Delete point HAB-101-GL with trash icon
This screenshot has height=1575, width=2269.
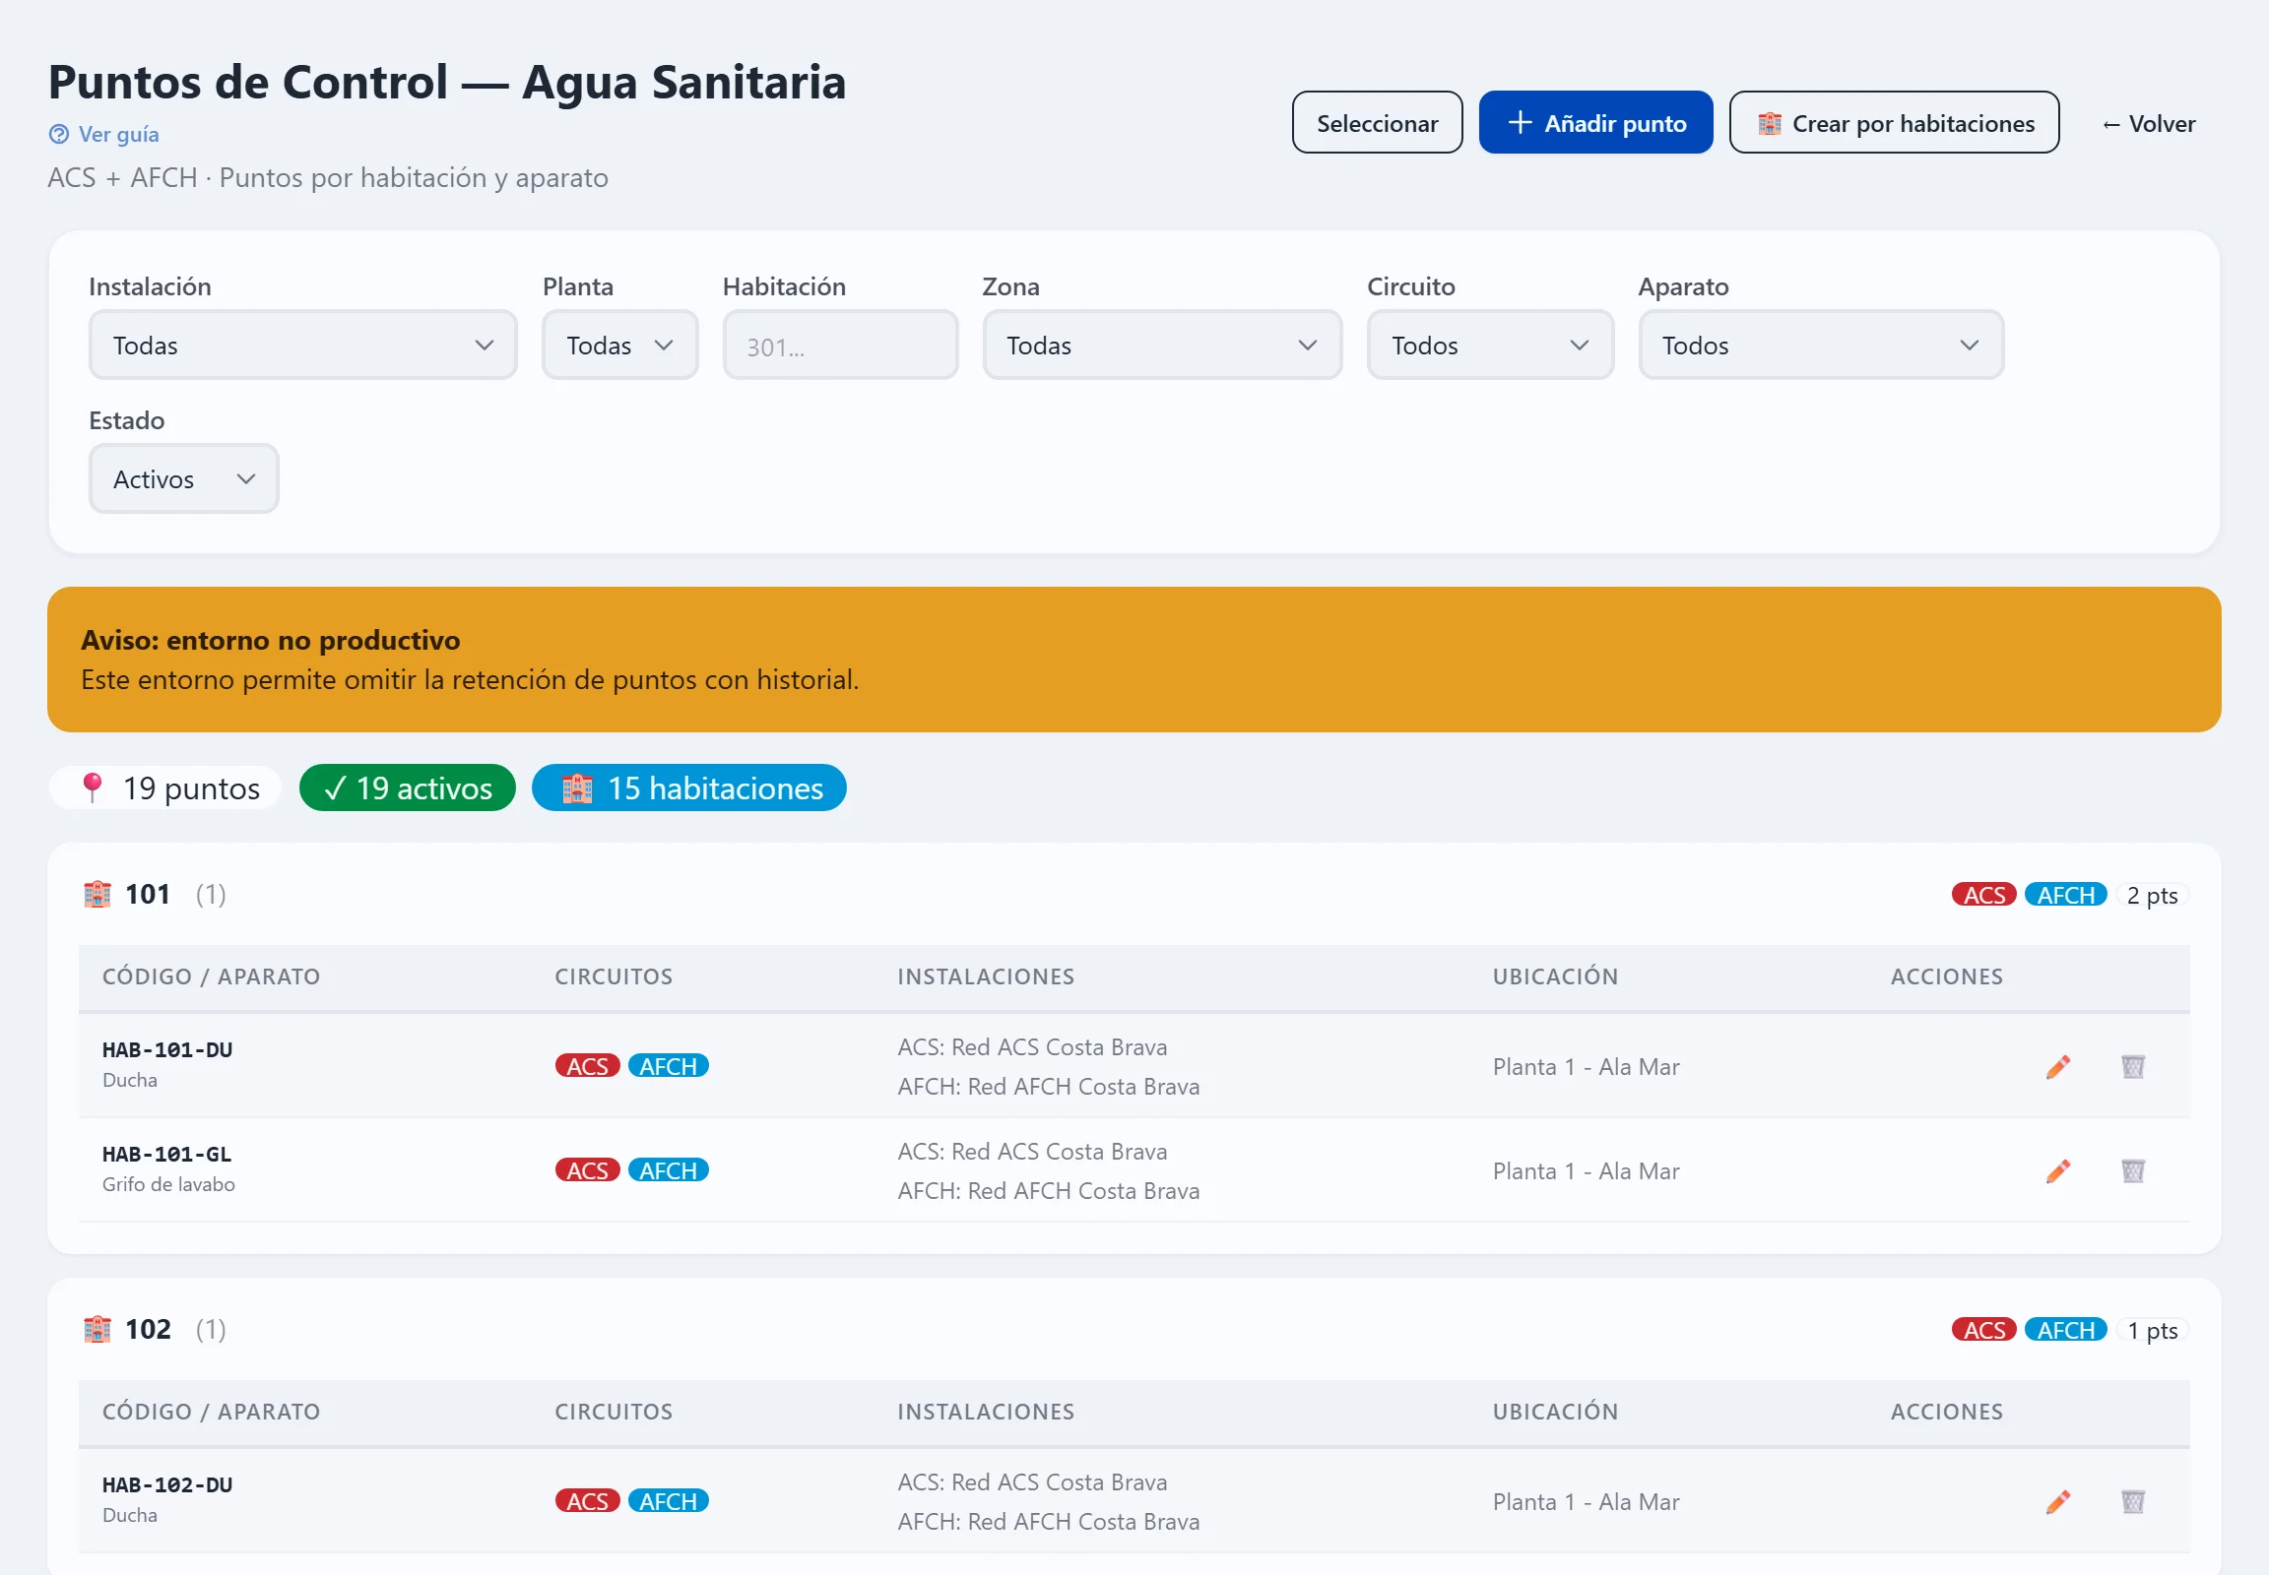2133,1171
